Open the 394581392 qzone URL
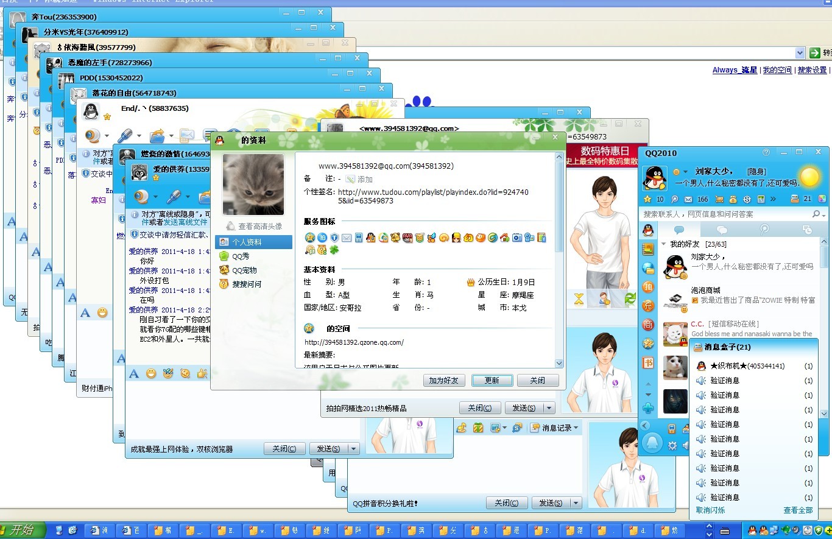 [x=353, y=342]
